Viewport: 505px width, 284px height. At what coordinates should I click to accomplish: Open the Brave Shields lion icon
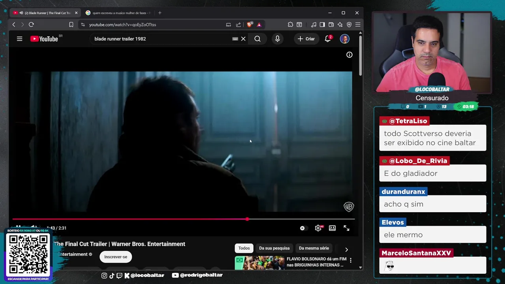[x=249, y=24]
